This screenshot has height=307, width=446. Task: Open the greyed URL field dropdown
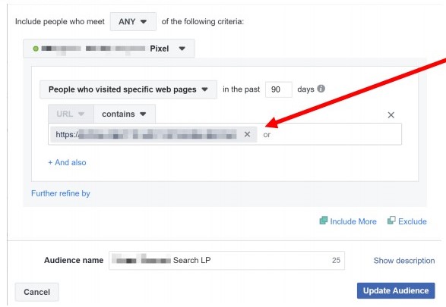point(71,114)
